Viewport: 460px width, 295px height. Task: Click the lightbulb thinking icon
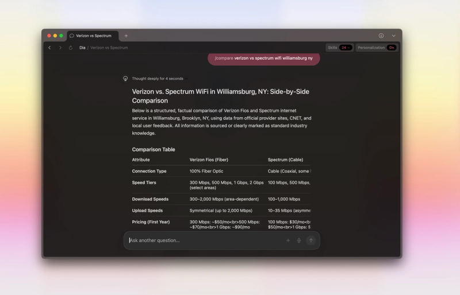coord(125,79)
